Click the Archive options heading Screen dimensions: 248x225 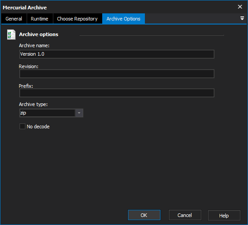[39, 34]
